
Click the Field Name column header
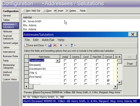[44, 57]
